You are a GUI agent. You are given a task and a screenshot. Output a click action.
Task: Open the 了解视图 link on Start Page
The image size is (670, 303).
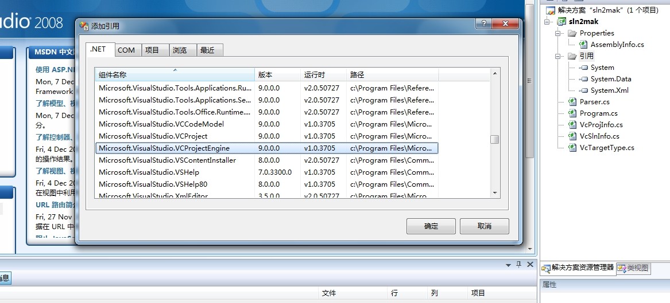coord(55,171)
